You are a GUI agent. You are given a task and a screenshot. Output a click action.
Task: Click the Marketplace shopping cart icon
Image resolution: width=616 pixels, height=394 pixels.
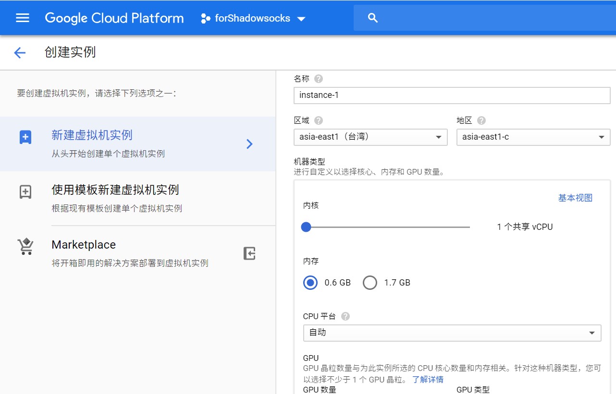pyautogui.click(x=25, y=247)
